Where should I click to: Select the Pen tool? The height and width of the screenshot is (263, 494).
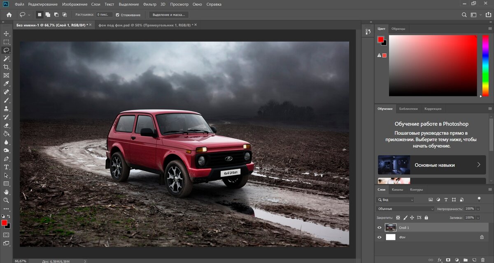[6, 158]
